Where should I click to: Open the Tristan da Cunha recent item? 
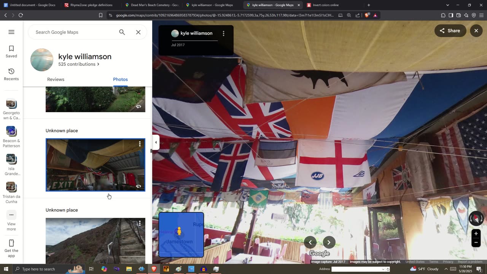coord(11,193)
